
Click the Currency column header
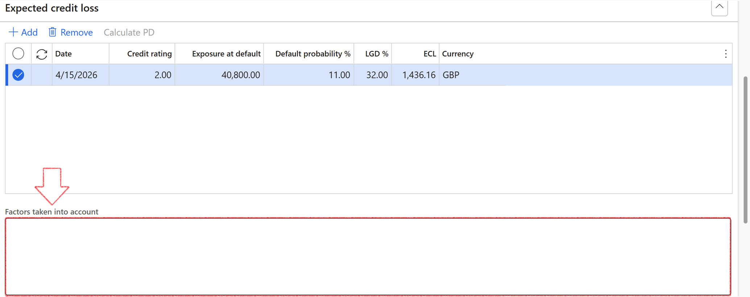coord(458,54)
